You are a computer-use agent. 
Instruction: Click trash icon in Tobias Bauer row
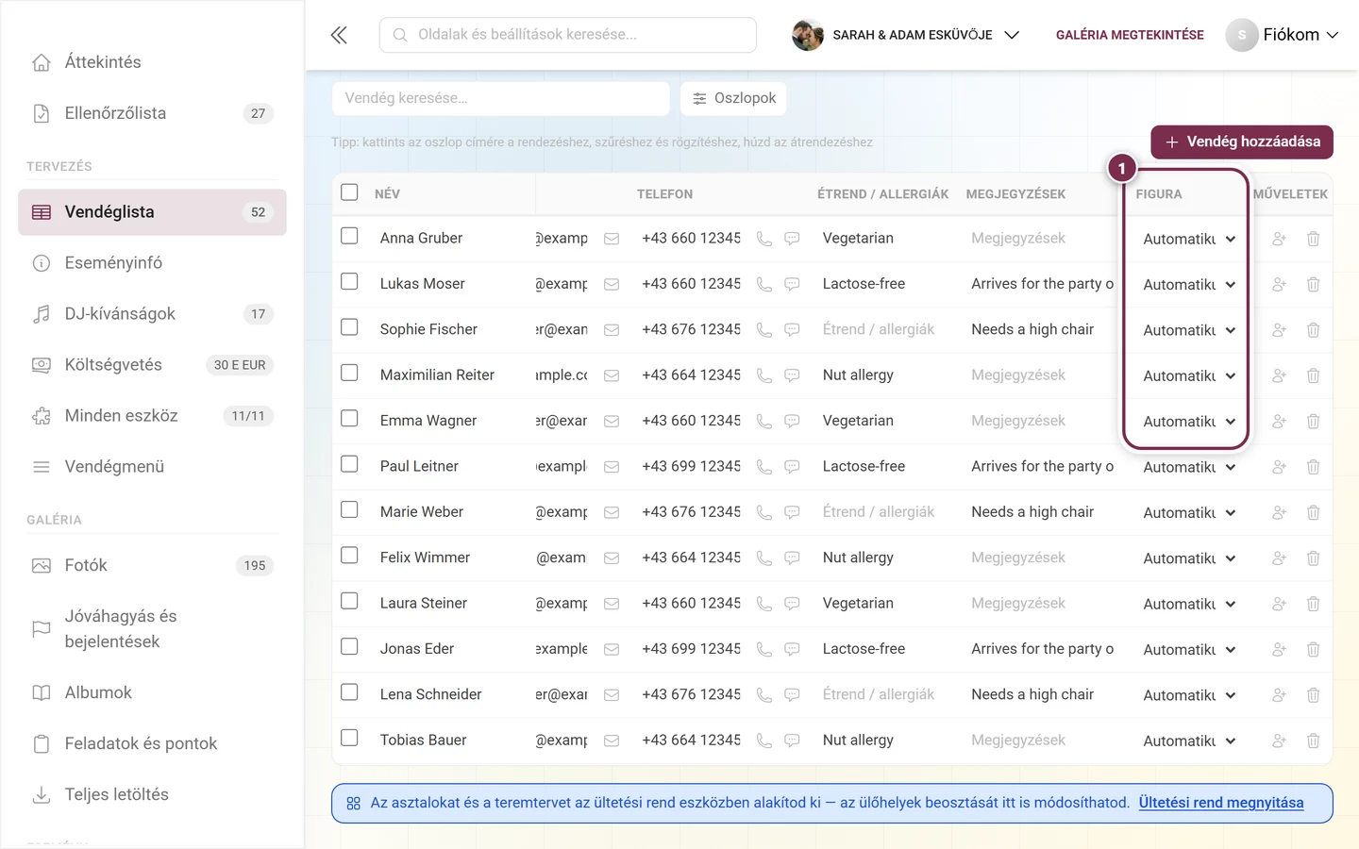(x=1313, y=741)
